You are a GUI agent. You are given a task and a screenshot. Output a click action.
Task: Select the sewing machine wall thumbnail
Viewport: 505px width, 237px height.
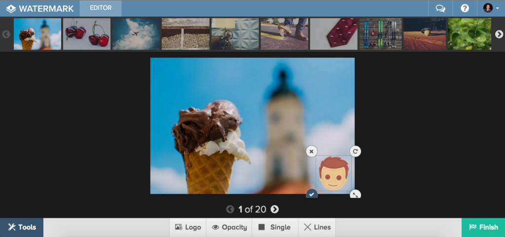(x=235, y=34)
